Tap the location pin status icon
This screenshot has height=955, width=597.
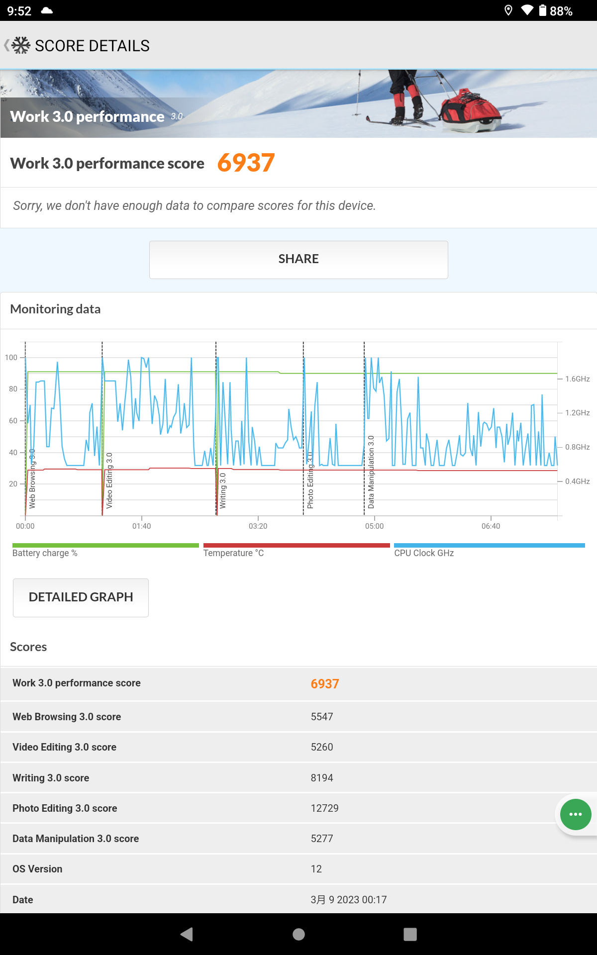tap(508, 10)
